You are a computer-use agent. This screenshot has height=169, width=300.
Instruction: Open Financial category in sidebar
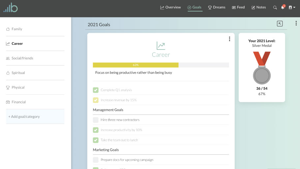tap(18, 102)
